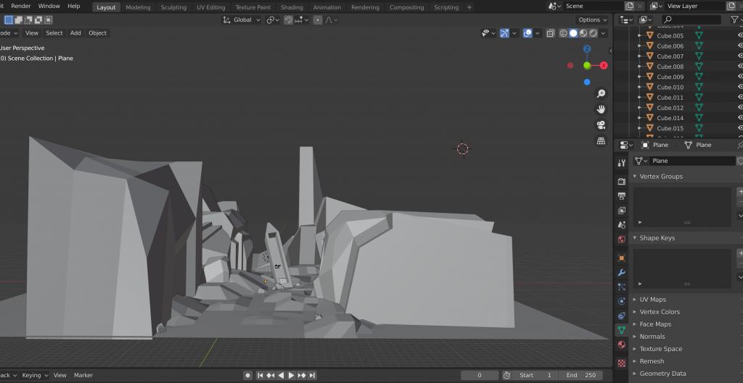Viewport: 743px width, 383px height.
Task: Toggle X-ray view button
Action: (x=550, y=33)
